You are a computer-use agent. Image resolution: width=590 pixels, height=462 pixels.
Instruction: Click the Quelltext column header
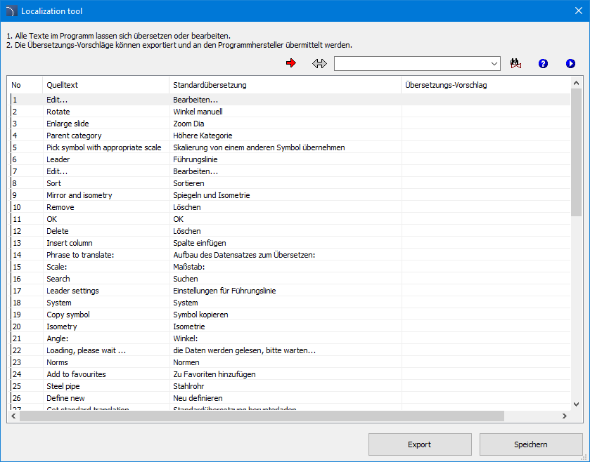tap(105, 85)
